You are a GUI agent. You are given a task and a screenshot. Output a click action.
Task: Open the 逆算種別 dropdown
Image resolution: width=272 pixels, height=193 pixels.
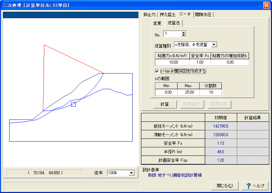pos(214,45)
